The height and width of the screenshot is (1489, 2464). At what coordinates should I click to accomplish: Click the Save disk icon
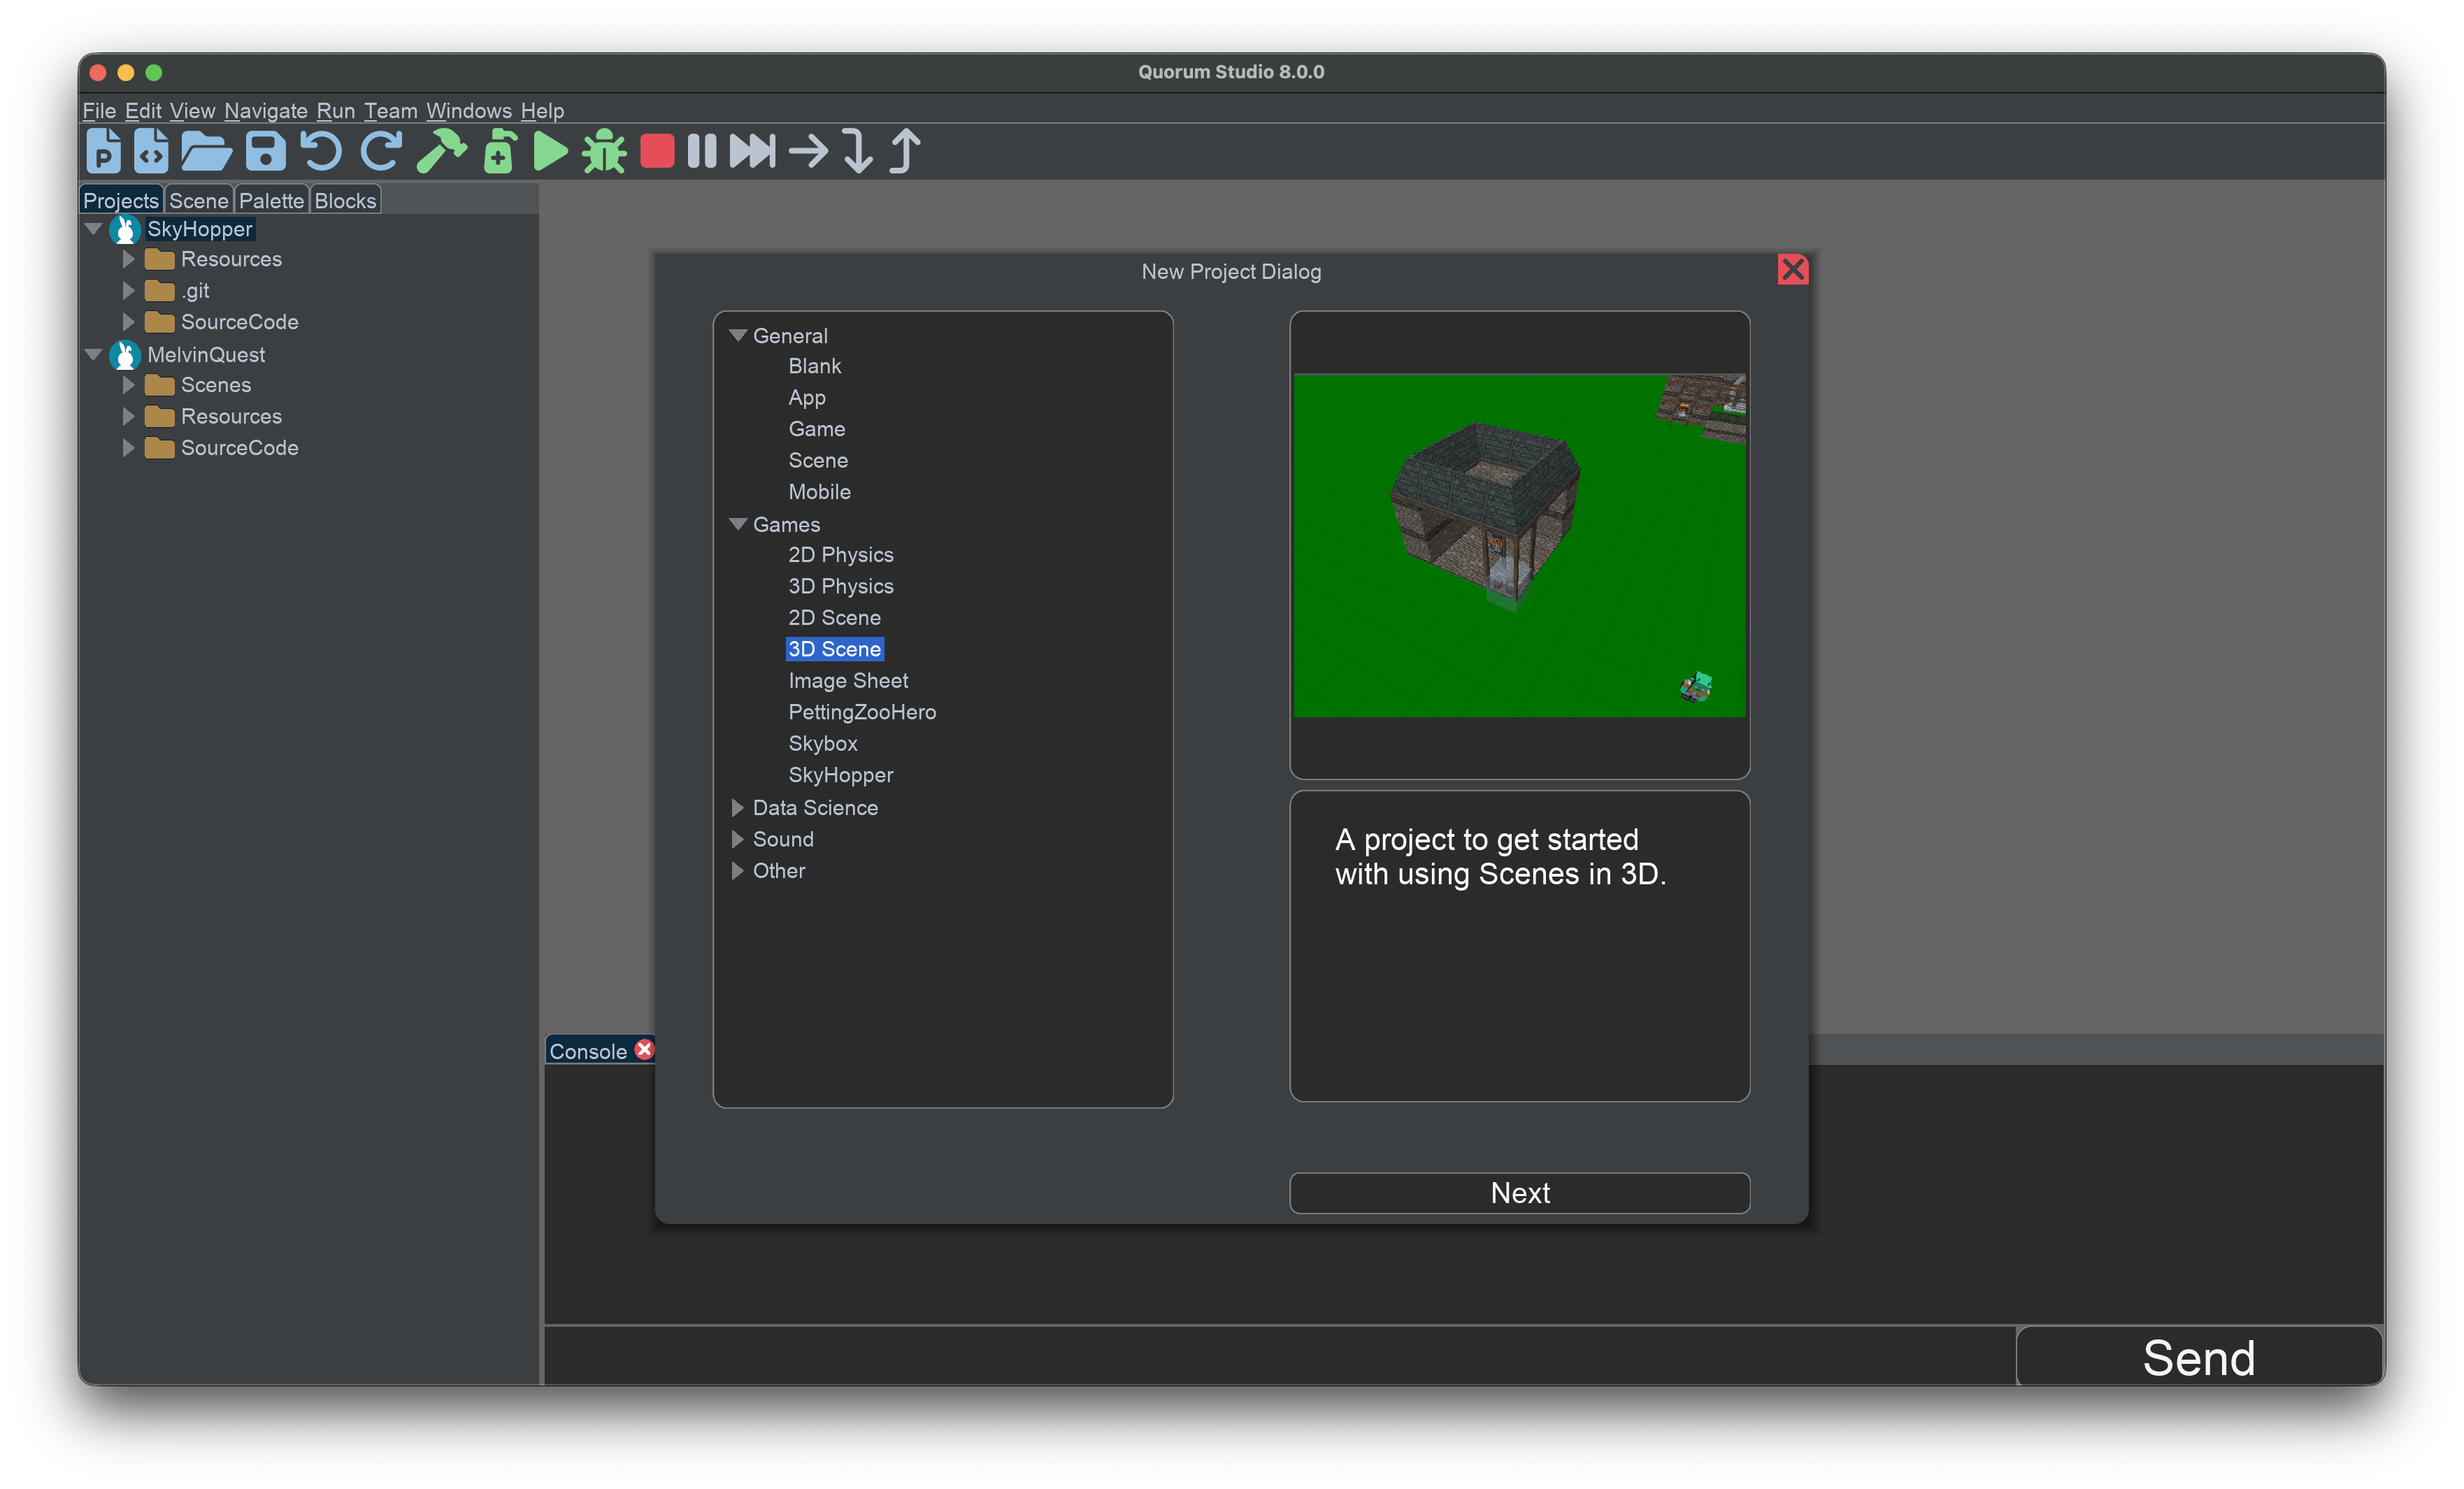point(265,151)
